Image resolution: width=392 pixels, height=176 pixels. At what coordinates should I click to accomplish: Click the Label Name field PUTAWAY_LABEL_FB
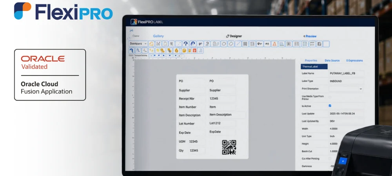[x=346, y=74]
